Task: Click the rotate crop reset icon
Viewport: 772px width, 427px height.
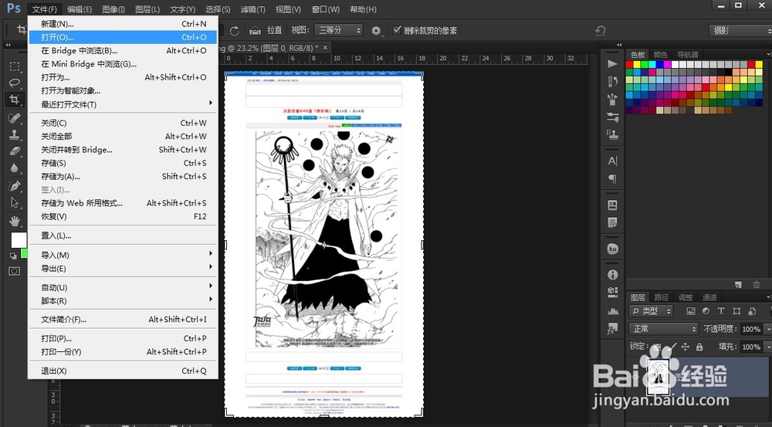Action: (x=235, y=31)
